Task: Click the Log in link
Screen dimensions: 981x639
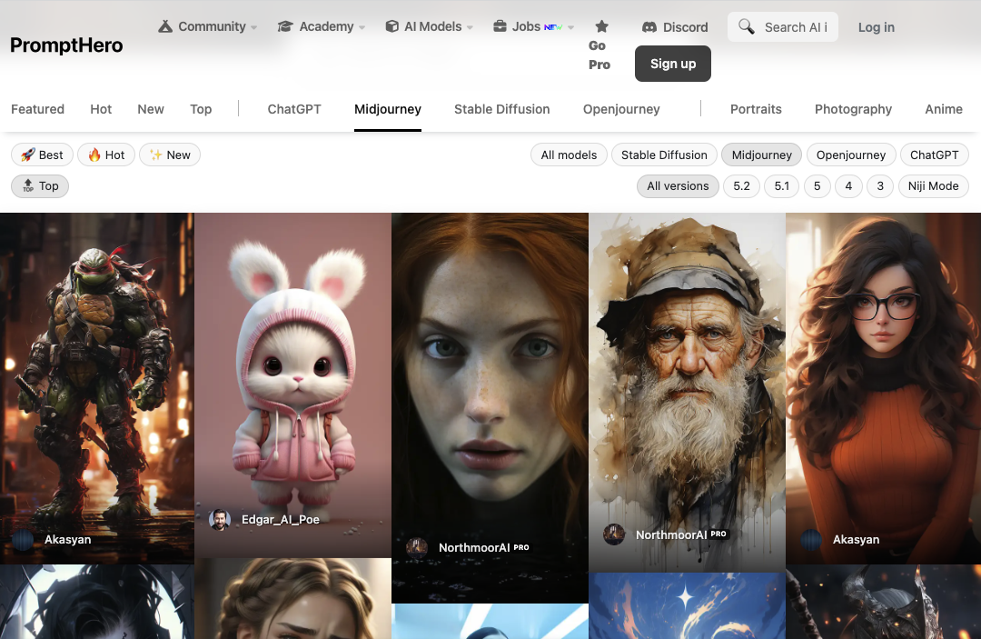Action: click(x=876, y=27)
